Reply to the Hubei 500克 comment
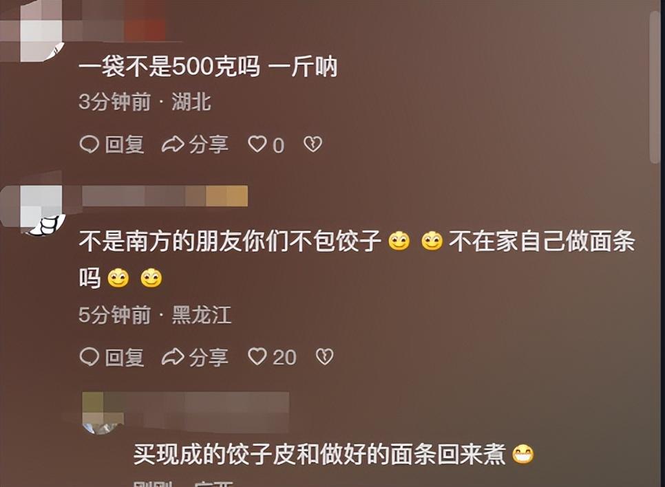 click(112, 144)
